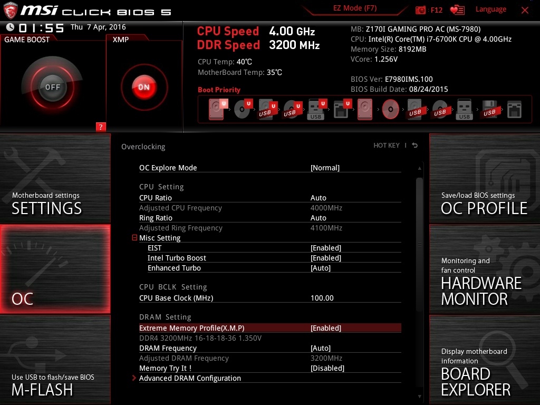Open the OC PROFILE tile
Image resolution: width=540 pixels, height=405 pixels.
[485, 178]
